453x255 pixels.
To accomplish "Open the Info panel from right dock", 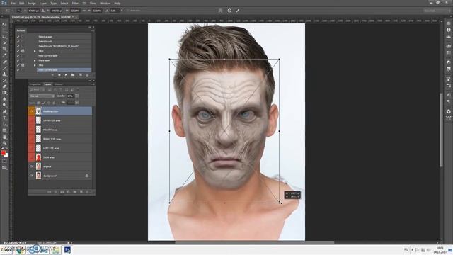I will [448, 30].
